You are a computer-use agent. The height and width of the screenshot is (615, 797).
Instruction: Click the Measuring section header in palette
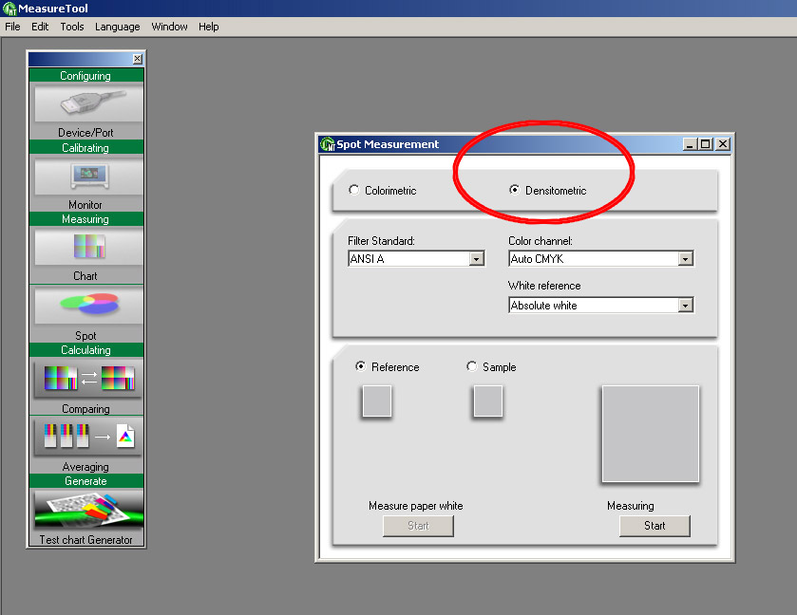(x=86, y=219)
